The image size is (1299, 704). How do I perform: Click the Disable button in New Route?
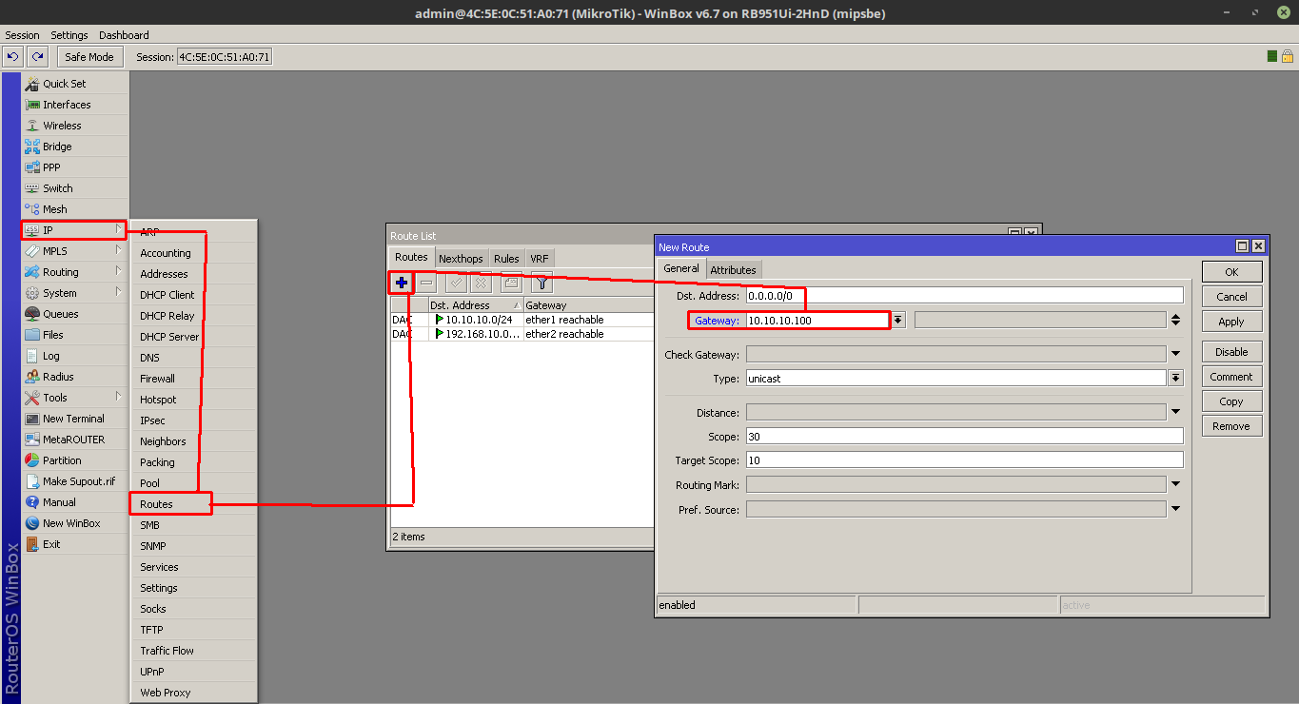1231,352
